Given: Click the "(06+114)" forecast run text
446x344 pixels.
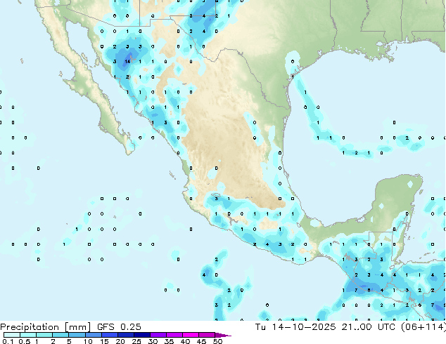Looking at the screenshot, I should coord(423,327).
